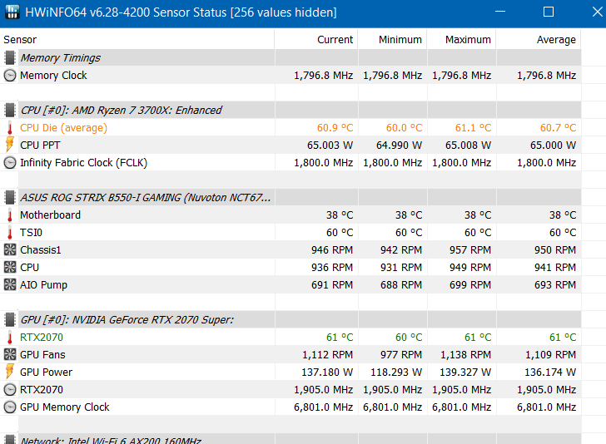
Task: Click the GPU Power minimum value 118.293 W
Action: point(396,372)
